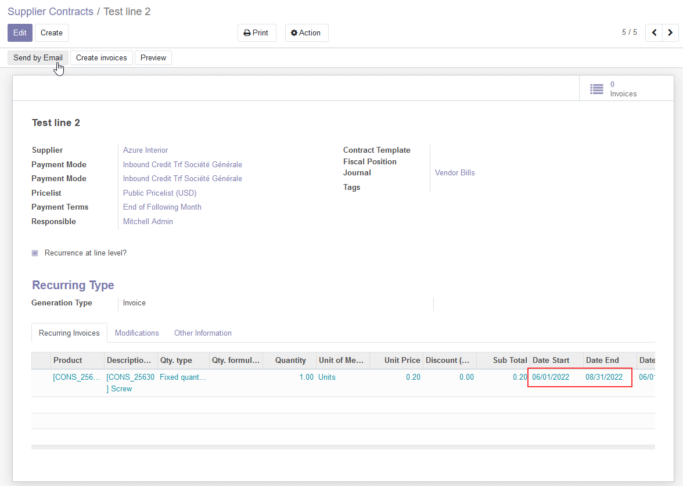Click the Create button
Viewport: 683px width, 486px height.
coord(51,33)
